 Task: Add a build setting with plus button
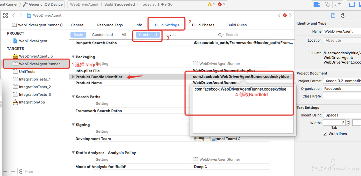(189, 35)
